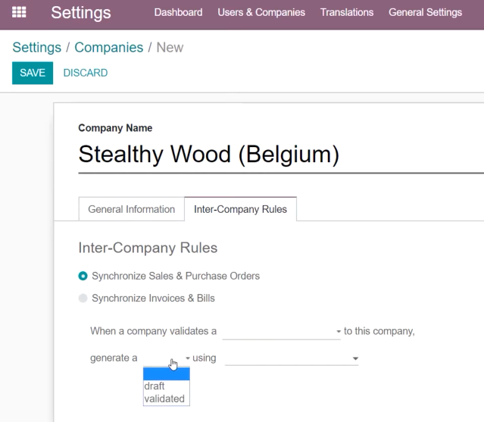
Task: Pick the blank highlighted dropdown option
Action: [x=167, y=374]
